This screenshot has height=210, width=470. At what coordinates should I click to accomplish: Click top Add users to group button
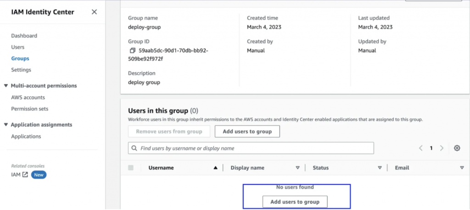pyautogui.click(x=247, y=132)
